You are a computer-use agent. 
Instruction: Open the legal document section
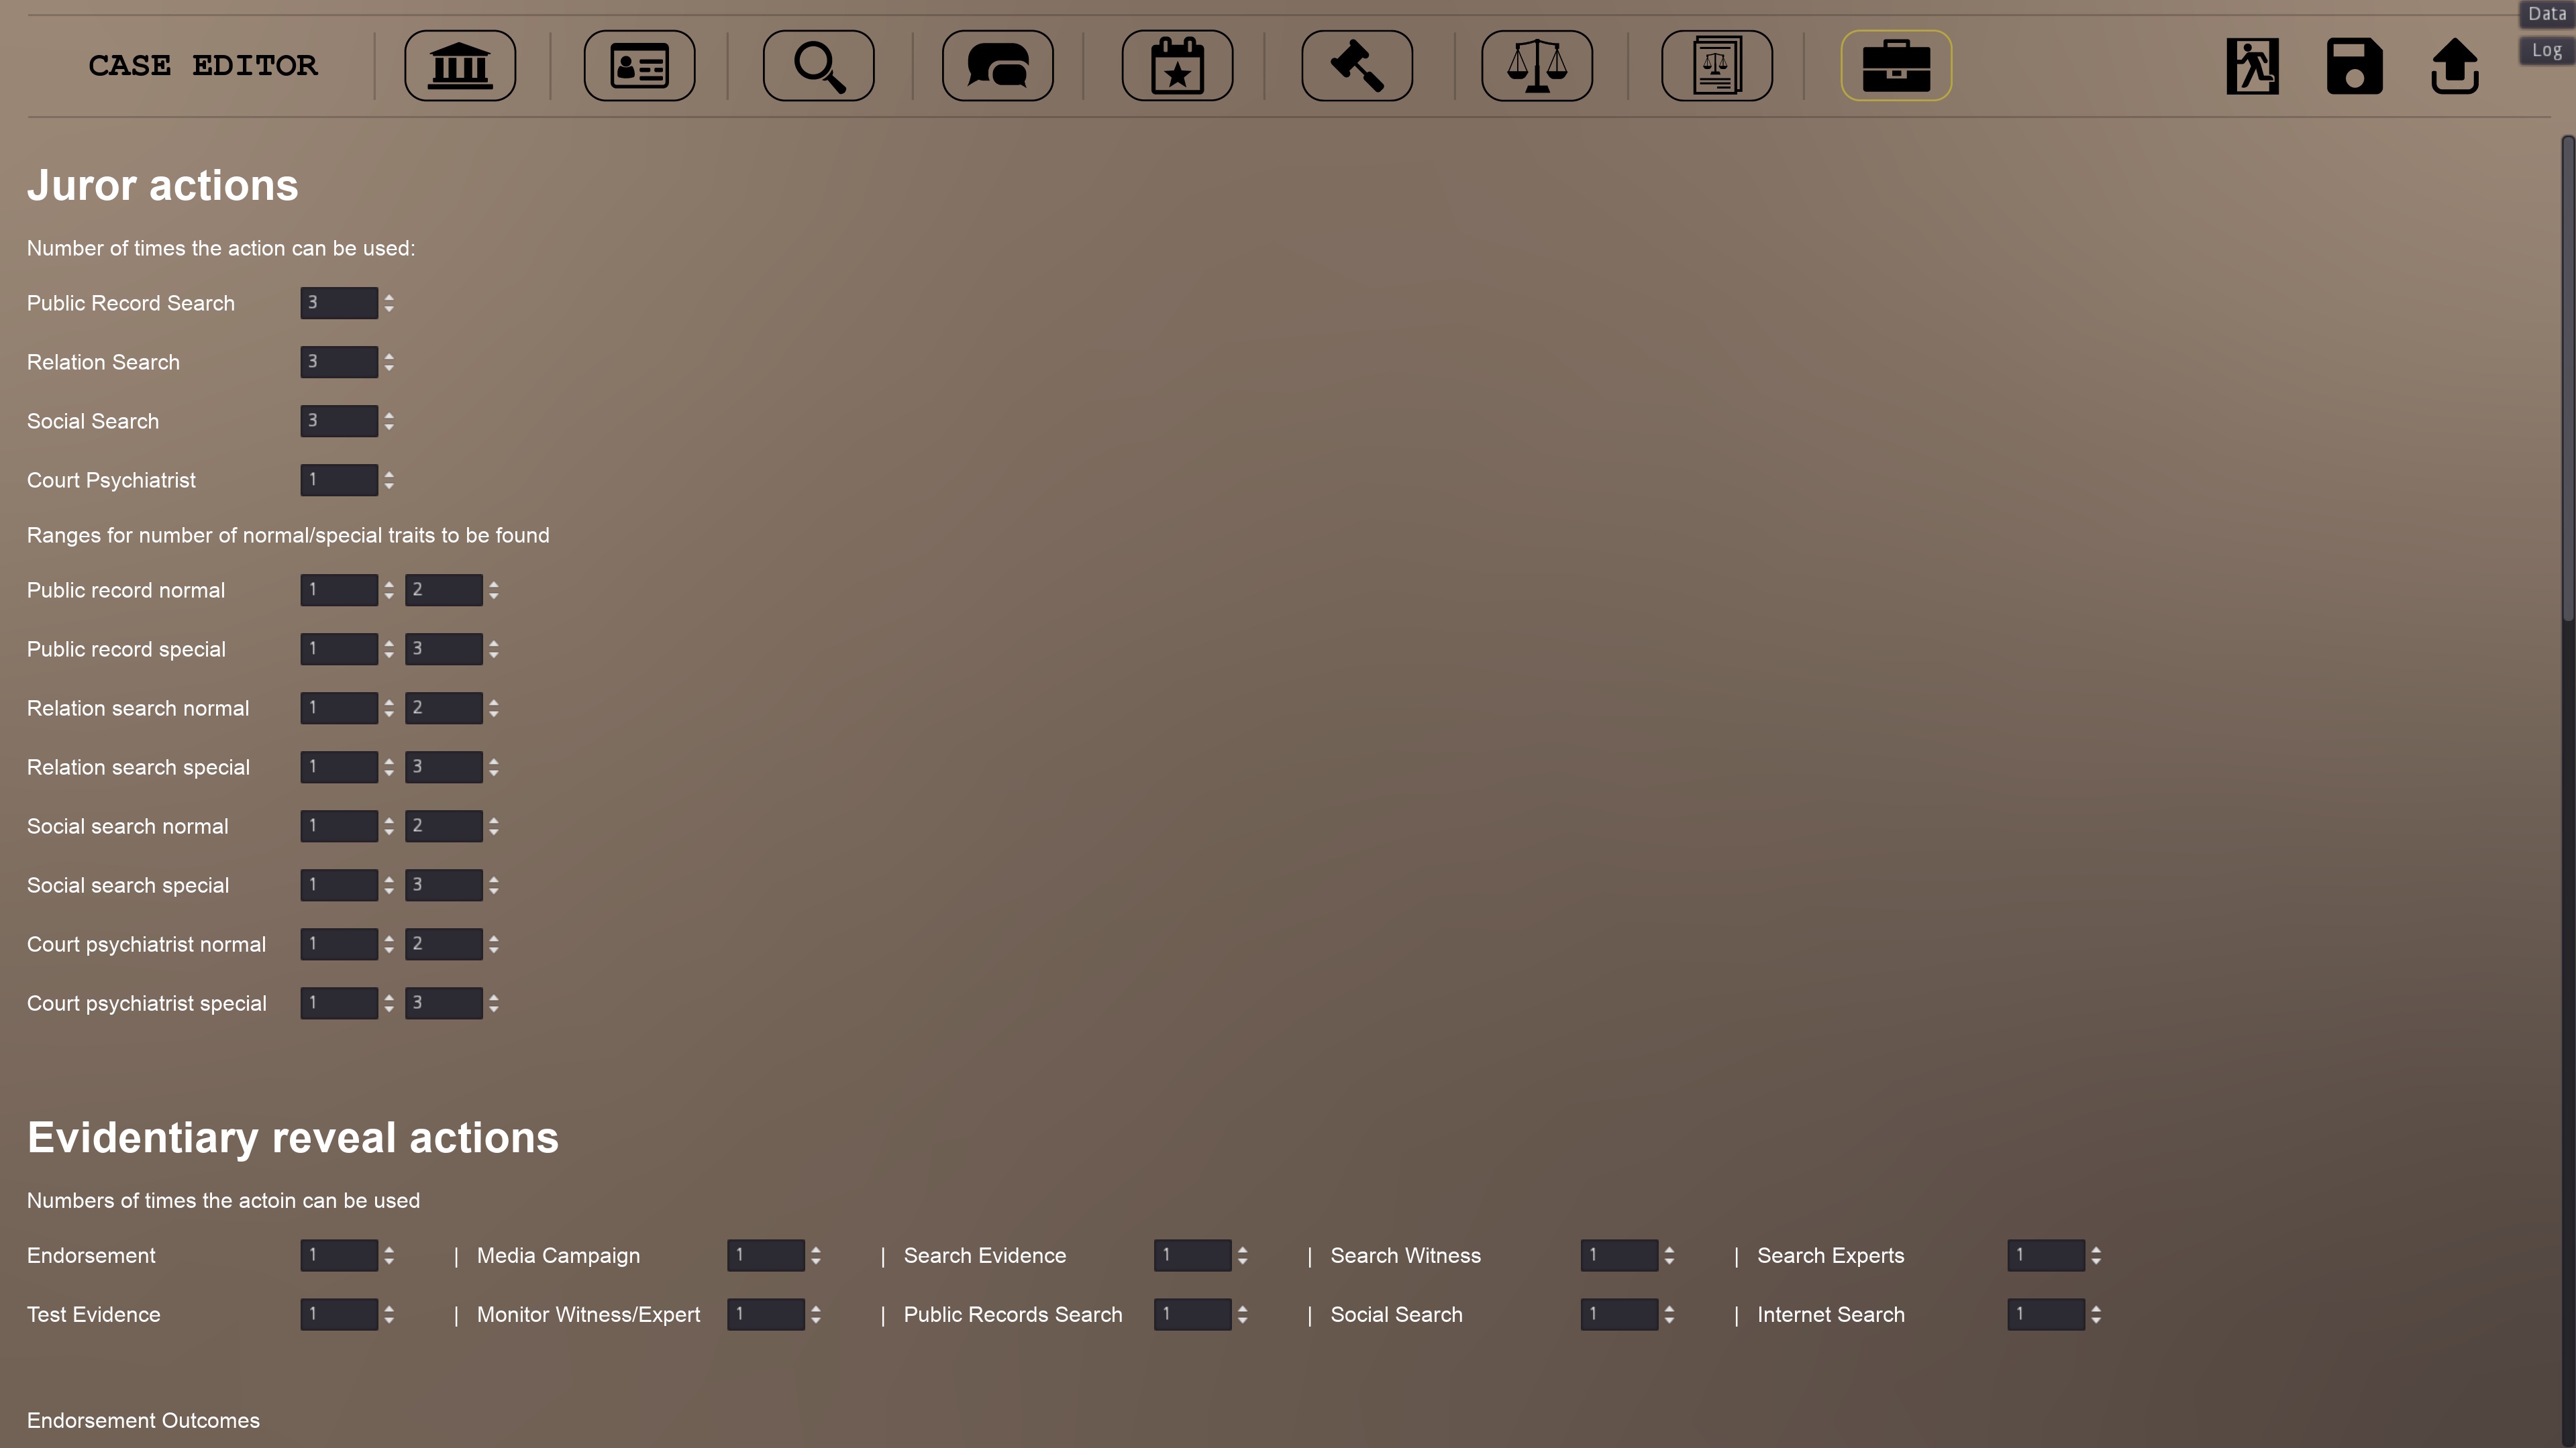(x=1717, y=66)
